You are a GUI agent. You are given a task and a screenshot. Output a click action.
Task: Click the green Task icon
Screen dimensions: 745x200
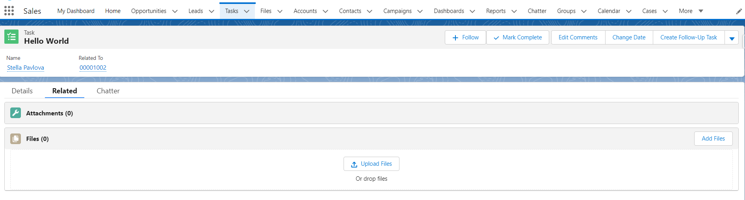[11, 37]
